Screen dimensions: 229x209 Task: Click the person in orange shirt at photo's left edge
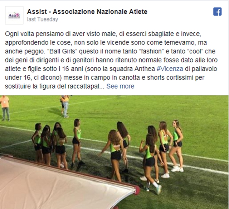[5, 108]
